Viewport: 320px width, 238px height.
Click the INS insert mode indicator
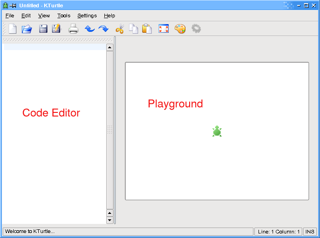[x=310, y=232]
